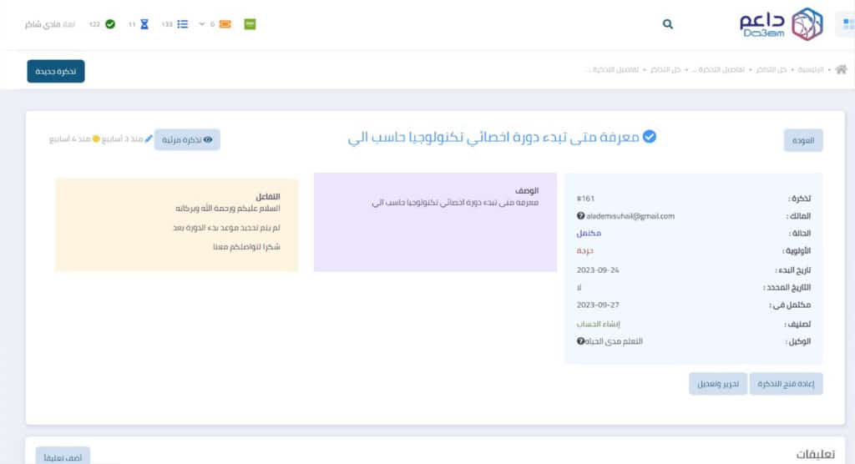The height and width of the screenshot is (464, 855).
Task: Click the تحرير وتعديل button
Action: click(x=718, y=384)
